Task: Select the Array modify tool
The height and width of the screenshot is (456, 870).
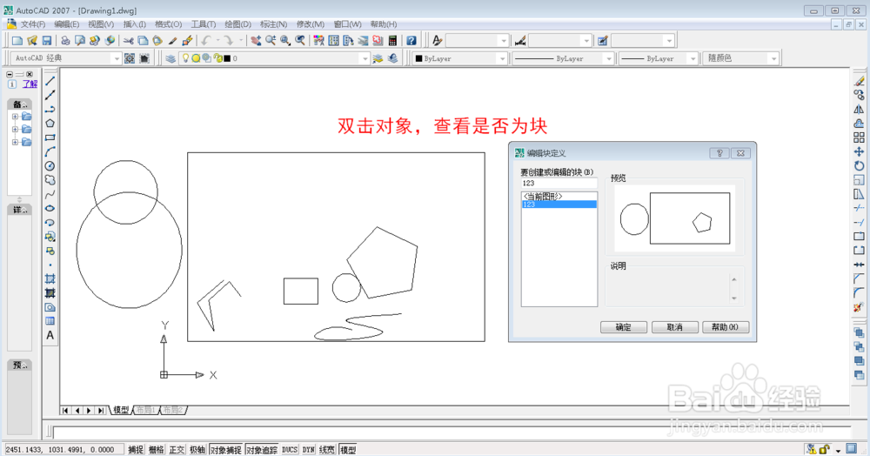Action: [859, 137]
